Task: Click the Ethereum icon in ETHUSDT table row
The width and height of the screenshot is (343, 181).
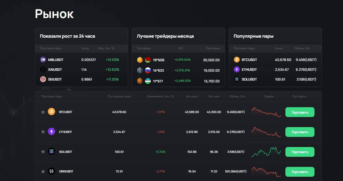Action: (51, 132)
